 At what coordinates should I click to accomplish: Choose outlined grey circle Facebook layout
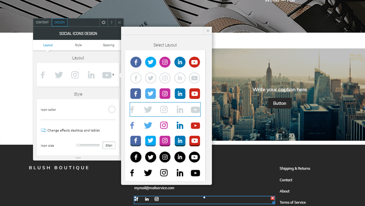pos(136,78)
